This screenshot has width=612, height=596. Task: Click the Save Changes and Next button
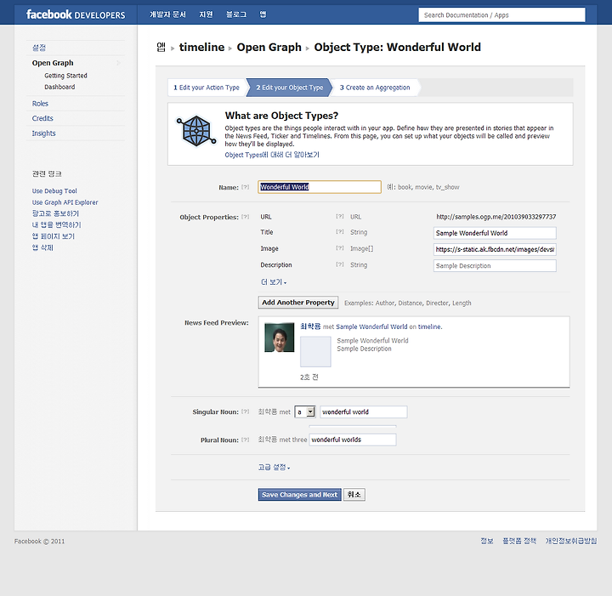299,495
